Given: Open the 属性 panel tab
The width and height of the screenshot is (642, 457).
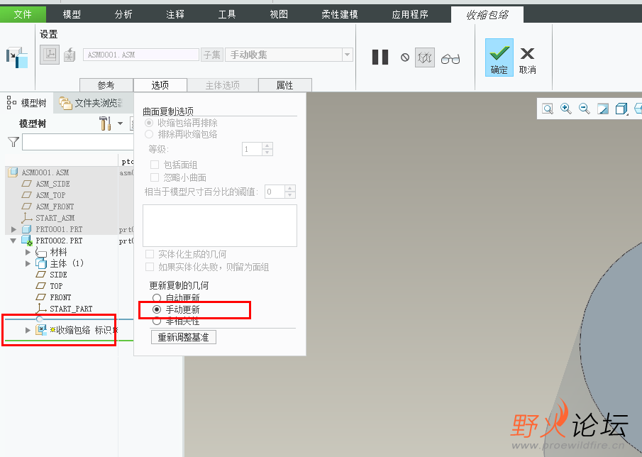Looking at the screenshot, I should (285, 85).
